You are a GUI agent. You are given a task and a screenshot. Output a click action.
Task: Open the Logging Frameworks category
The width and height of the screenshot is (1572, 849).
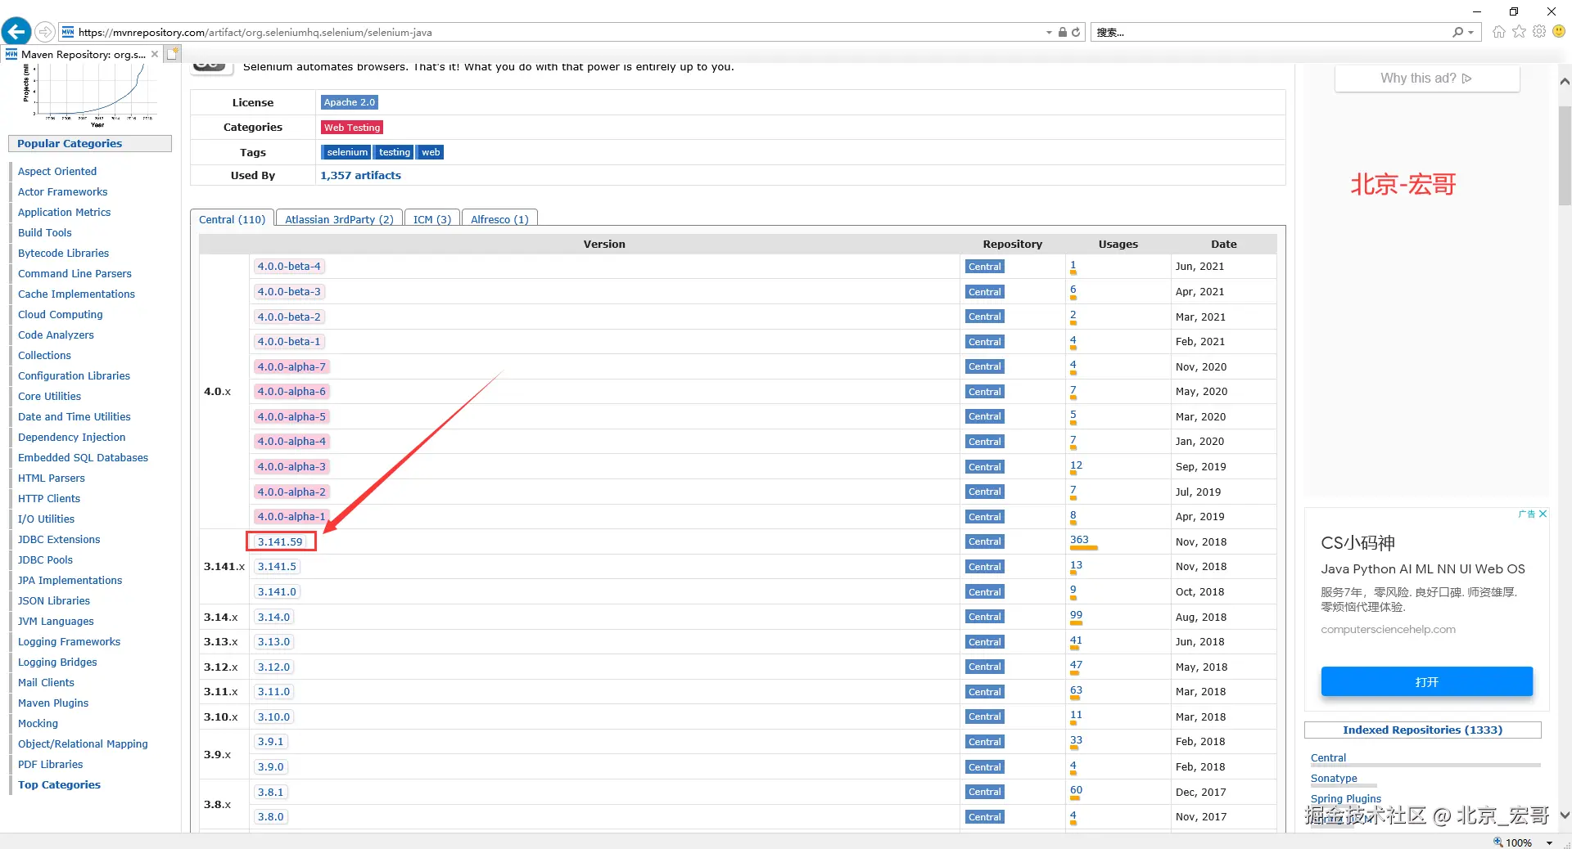pos(69,642)
